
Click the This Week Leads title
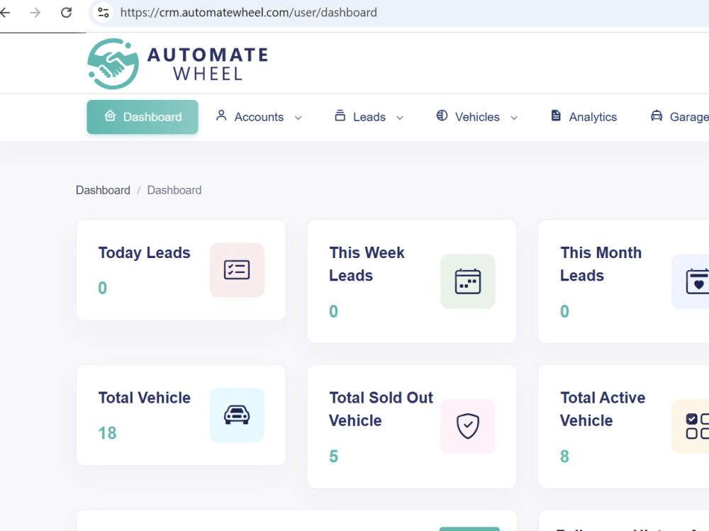pyautogui.click(x=367, y=264)
